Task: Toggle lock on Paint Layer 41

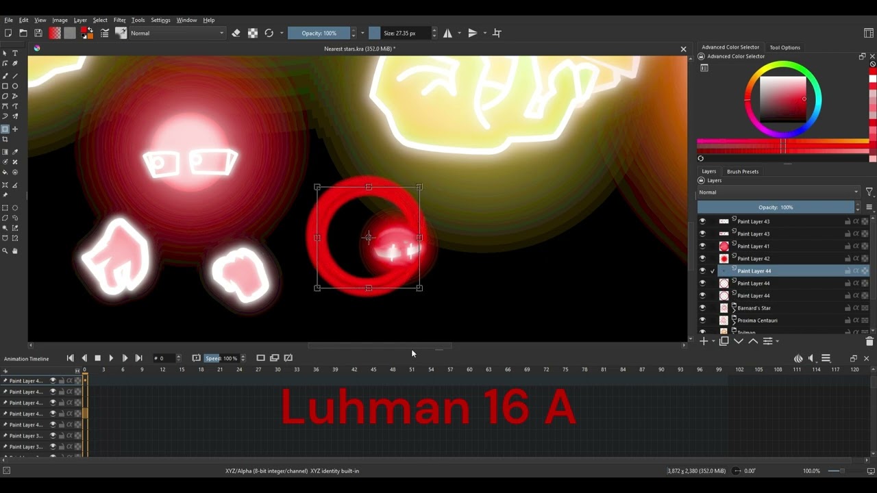Action: [x=848, y=246]
